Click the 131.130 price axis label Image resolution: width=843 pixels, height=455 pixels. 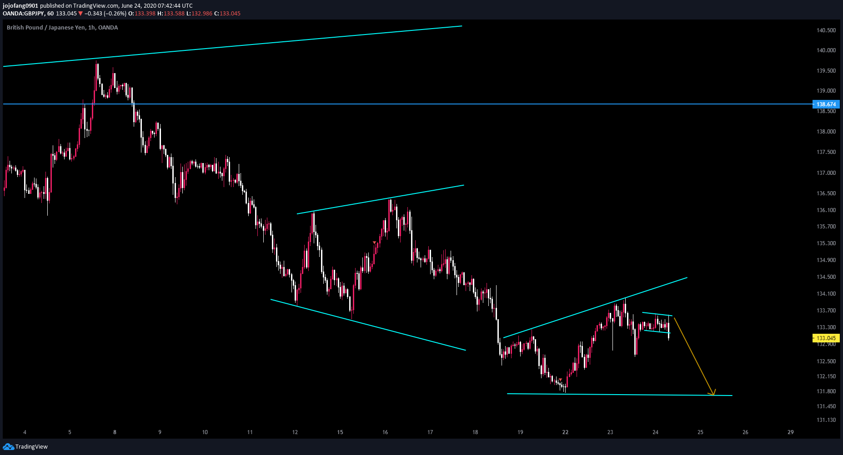pos(826,420)
